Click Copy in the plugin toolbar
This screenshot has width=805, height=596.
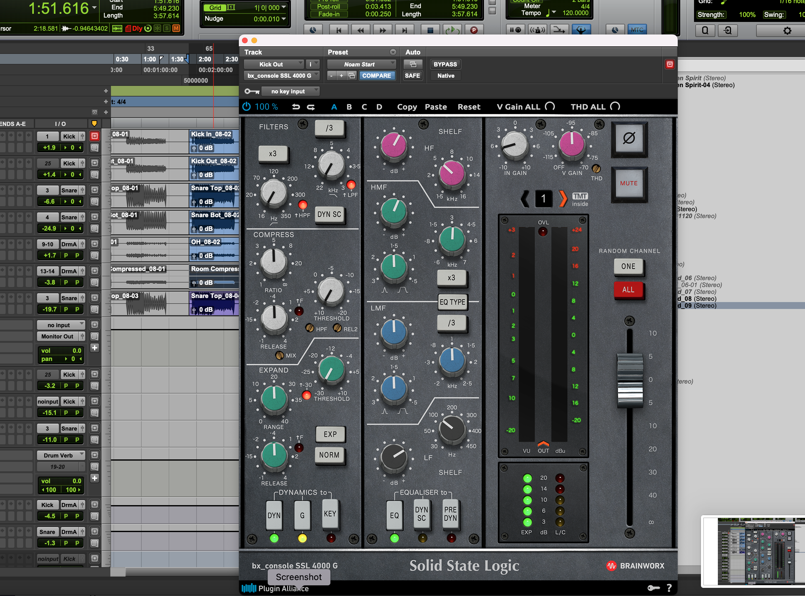click(407, 107)
